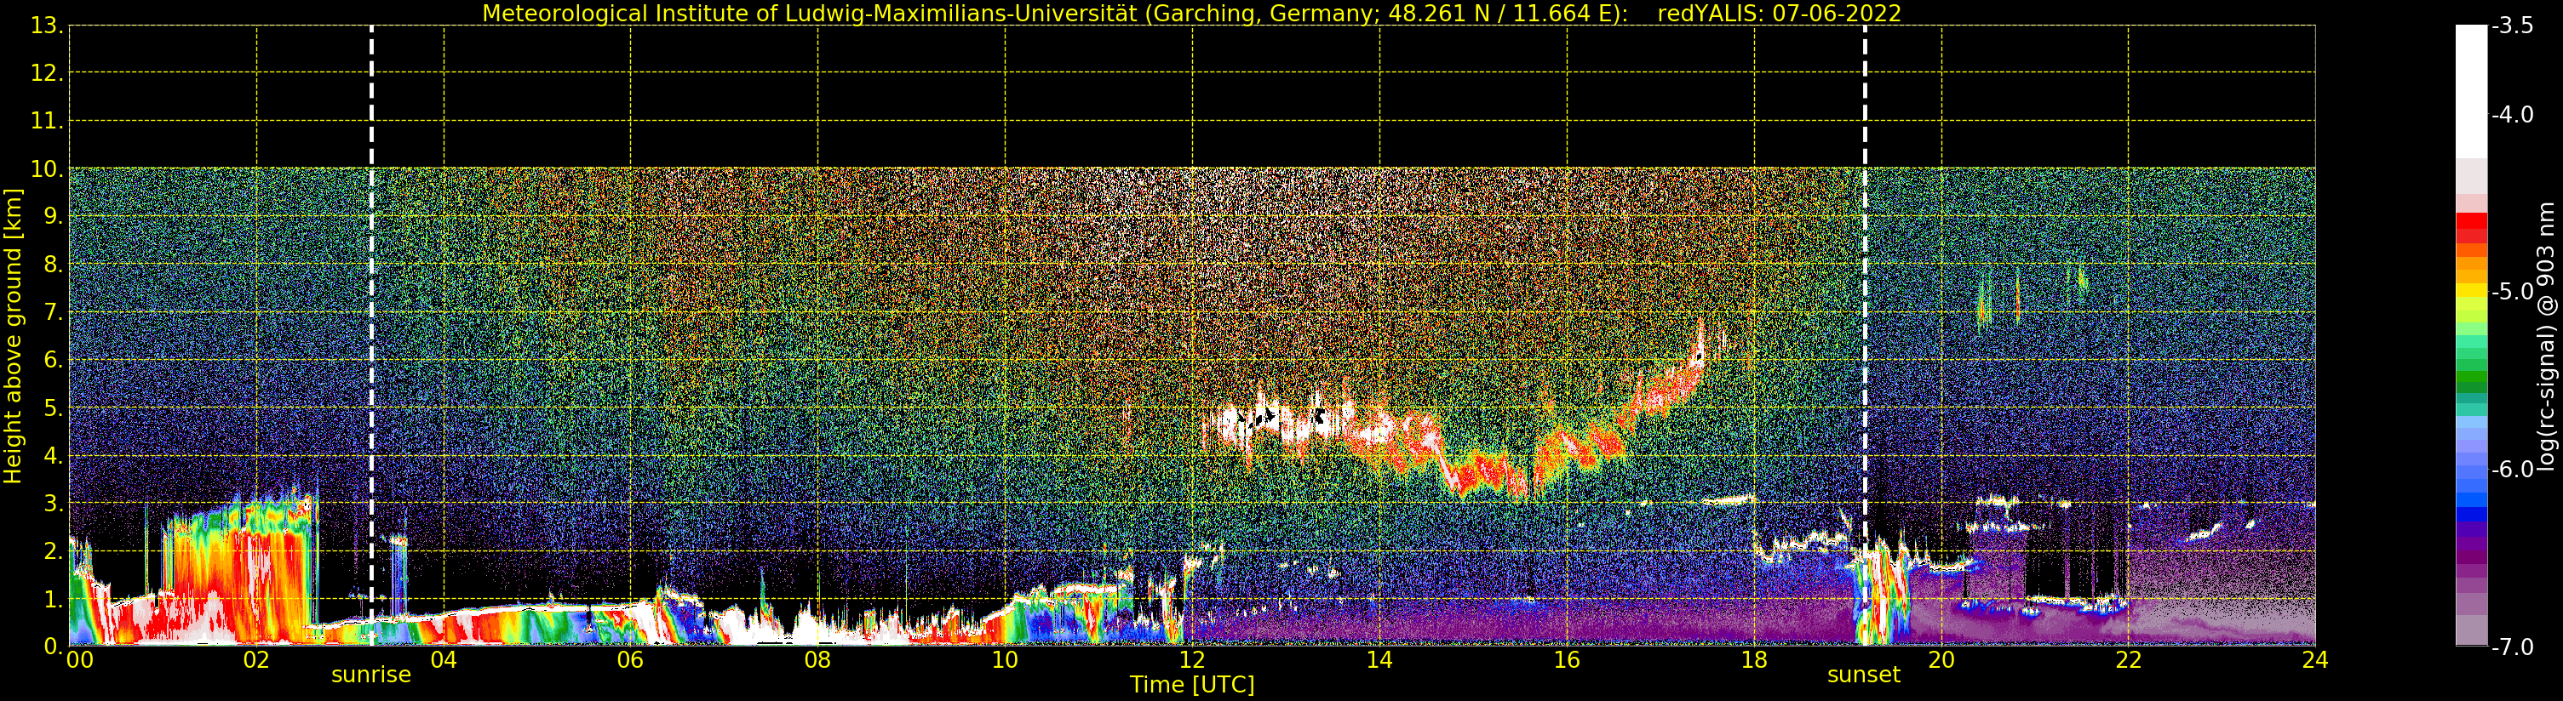Image resolution: width=2563 pixels, height=701 pixels.
Task: Click the 16 time tick label
Action: coord(1567,660)
